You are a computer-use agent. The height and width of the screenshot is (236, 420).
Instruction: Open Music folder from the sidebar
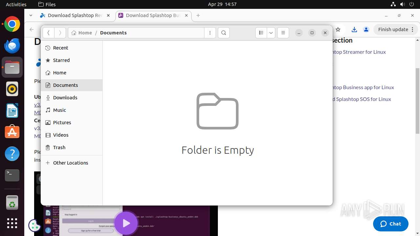pyautogui.click(x=72, y=110)
